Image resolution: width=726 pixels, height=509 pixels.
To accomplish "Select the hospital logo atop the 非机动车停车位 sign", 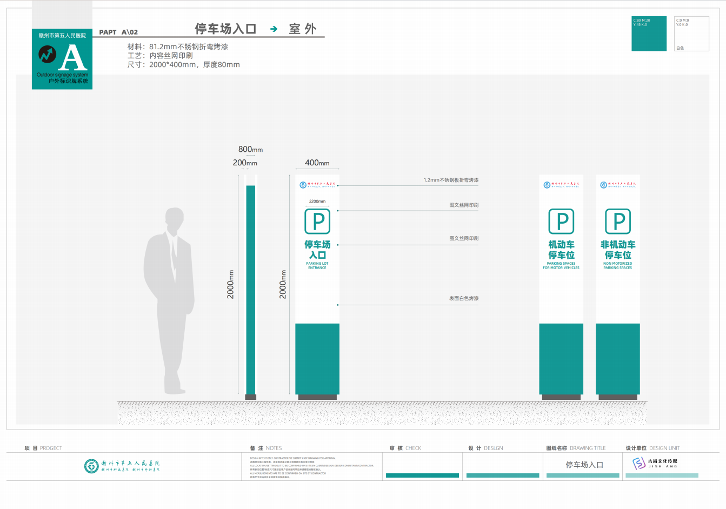I will [x=618, y=185].
